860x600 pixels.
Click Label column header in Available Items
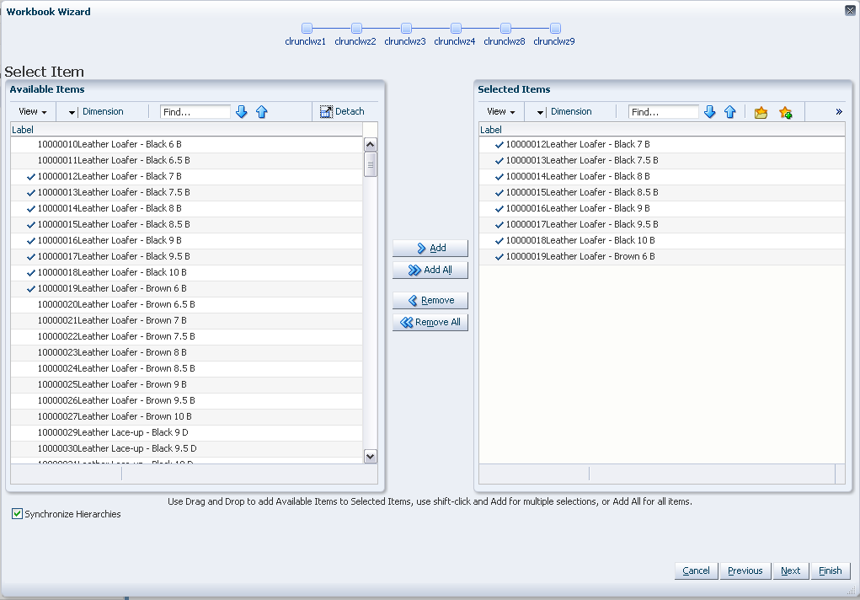click(x=186, y=130)
